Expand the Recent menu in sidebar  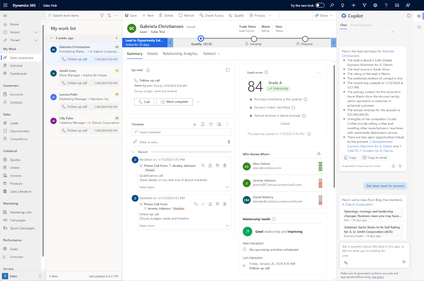[36, 32]
